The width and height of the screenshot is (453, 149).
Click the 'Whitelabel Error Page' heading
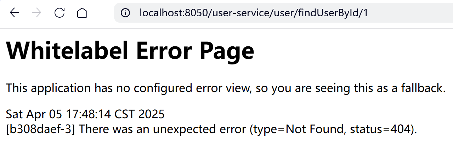point(130,51)
